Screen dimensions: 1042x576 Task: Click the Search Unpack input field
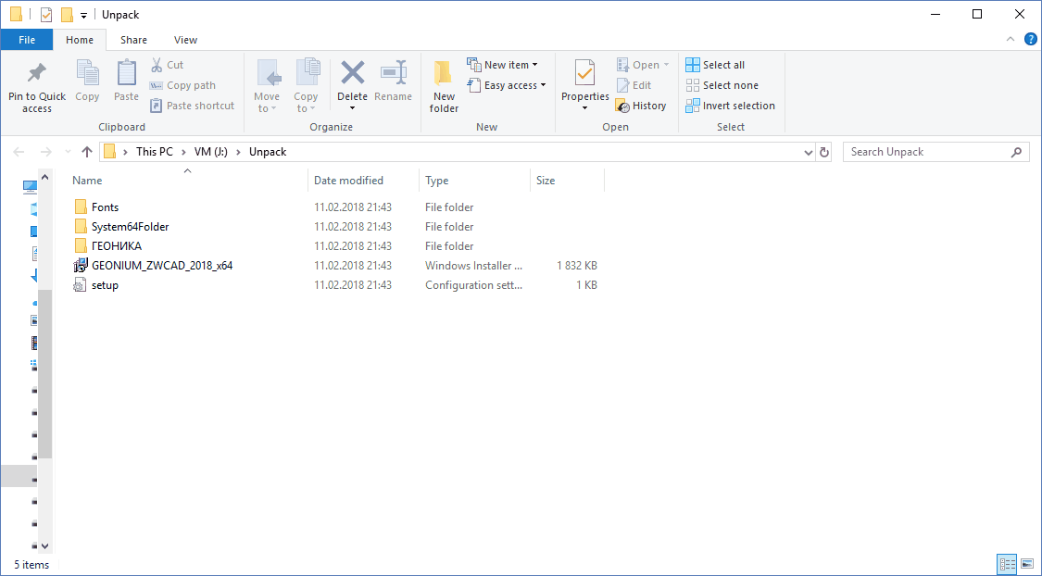point(926,152)
